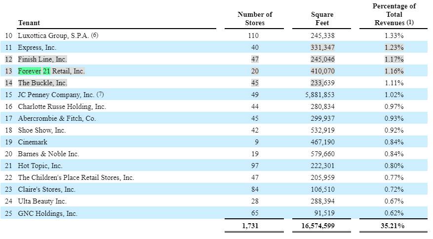Click revenue percentage '0.80%'

[x=394, y=166]
